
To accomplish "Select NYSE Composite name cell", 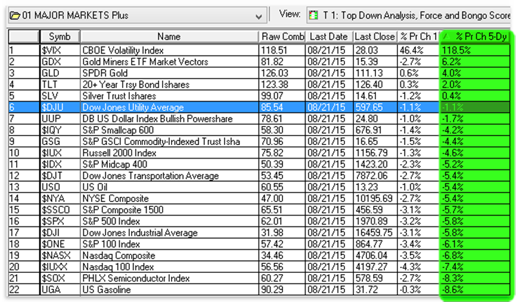I will 169,199.
